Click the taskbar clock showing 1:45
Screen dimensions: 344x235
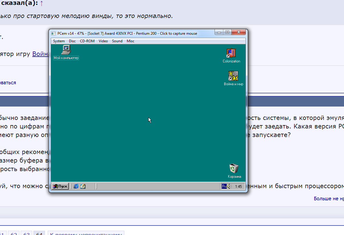click(239, 186)
